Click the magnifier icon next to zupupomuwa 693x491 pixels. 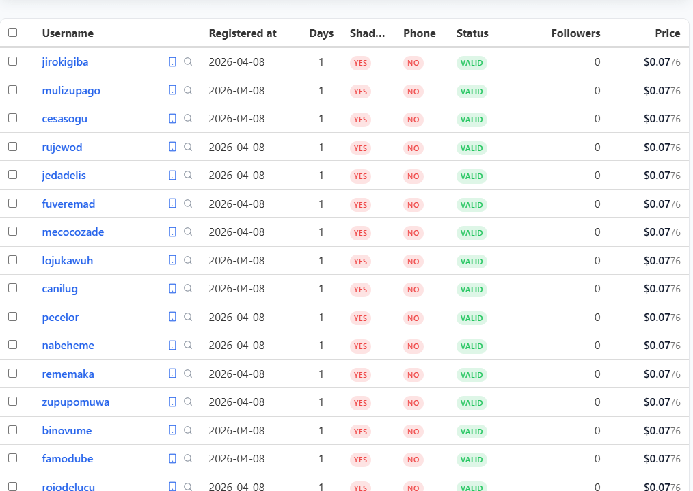[x=188, y=402]
